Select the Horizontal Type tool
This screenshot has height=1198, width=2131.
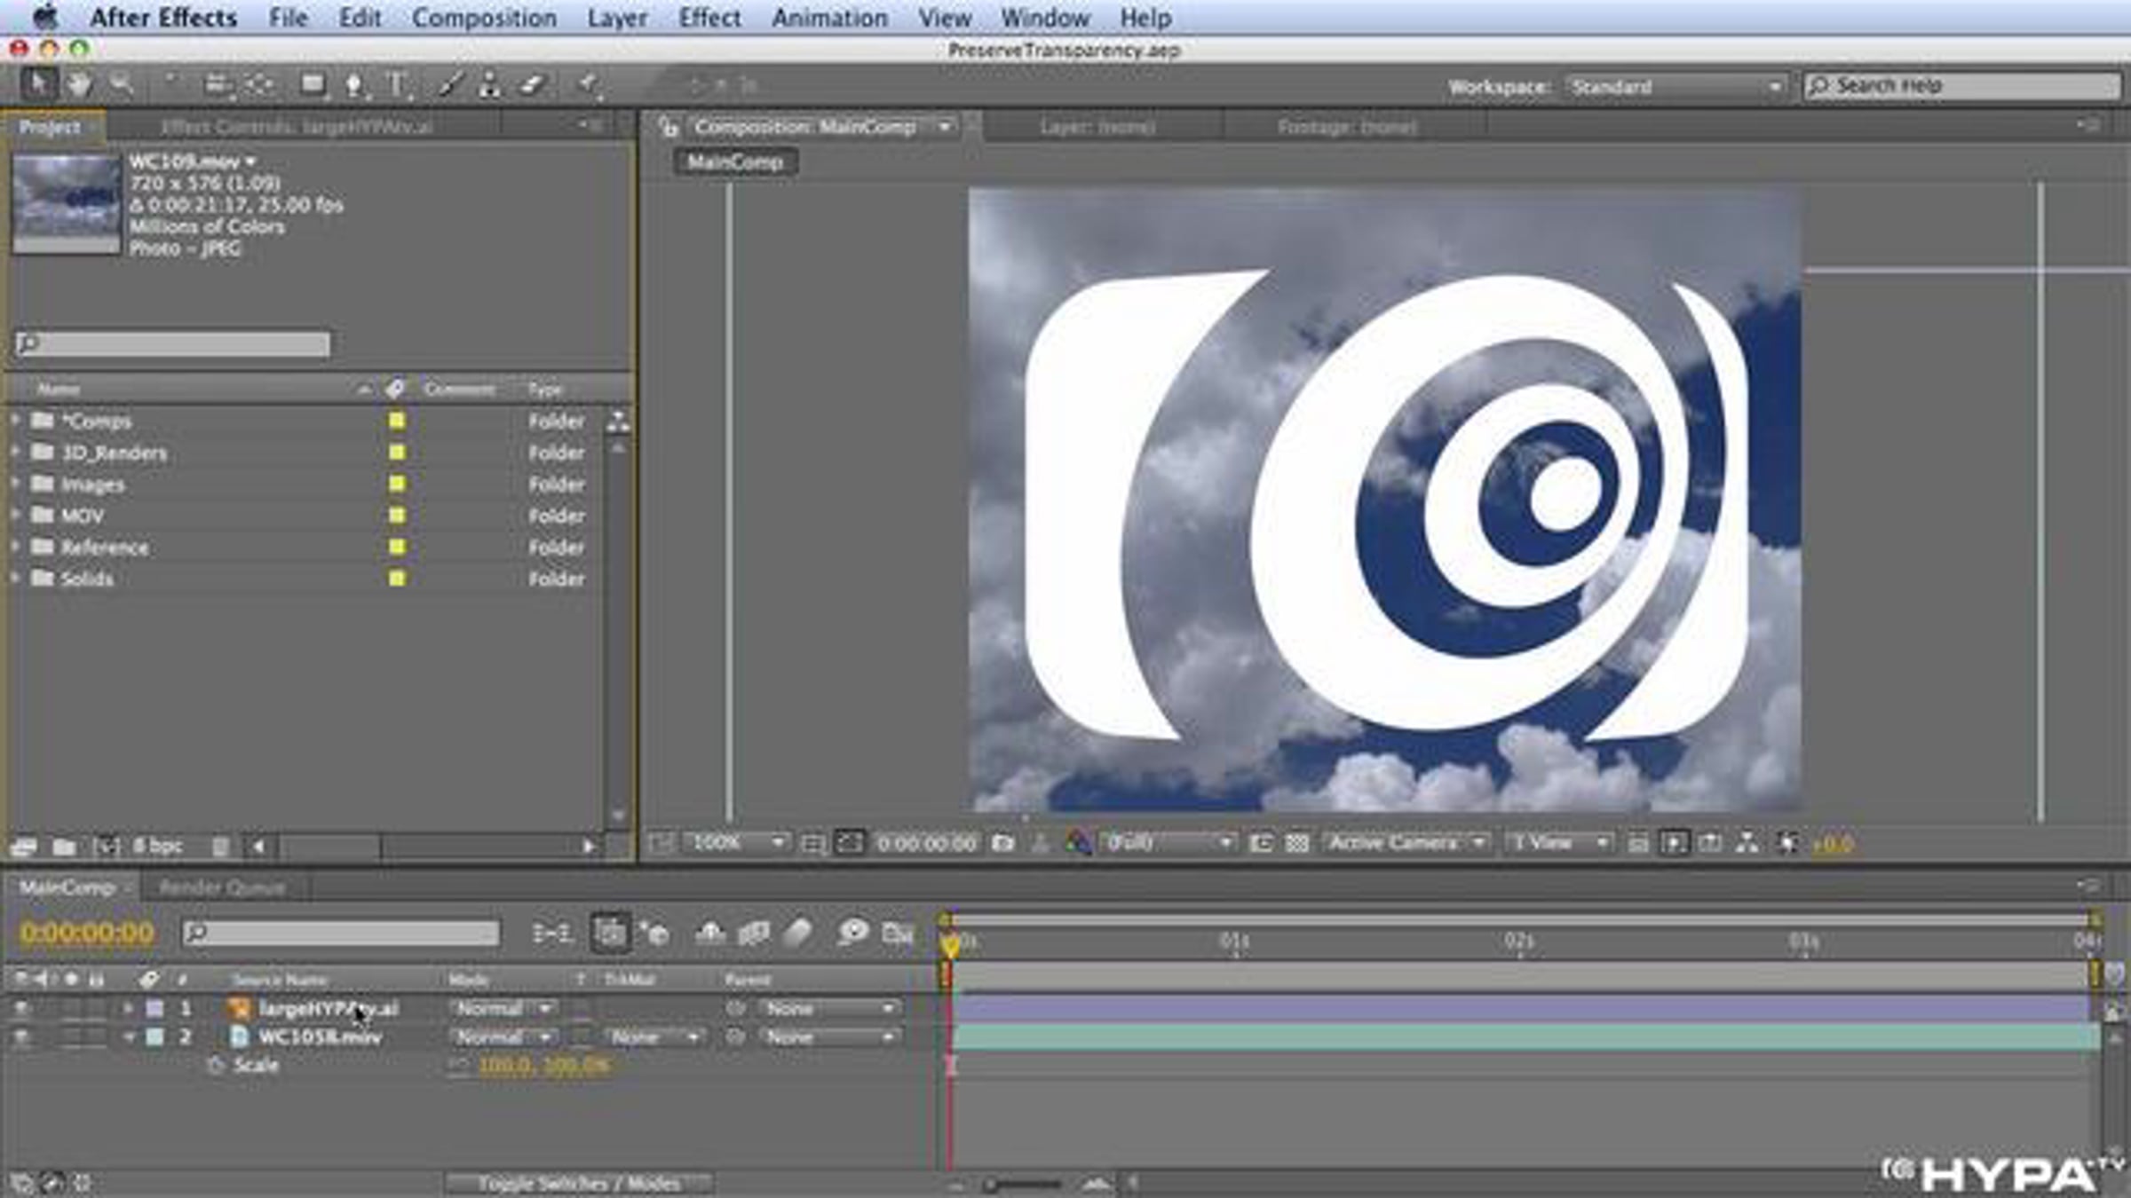click(397, 85)
